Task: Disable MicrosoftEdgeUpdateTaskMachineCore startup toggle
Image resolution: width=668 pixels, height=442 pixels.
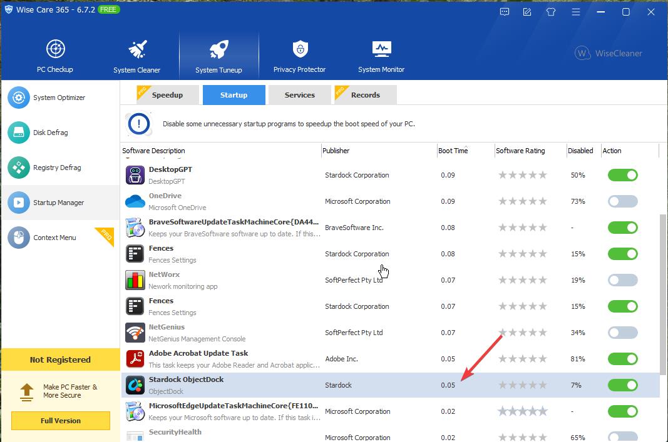Action: coord(622,411)
